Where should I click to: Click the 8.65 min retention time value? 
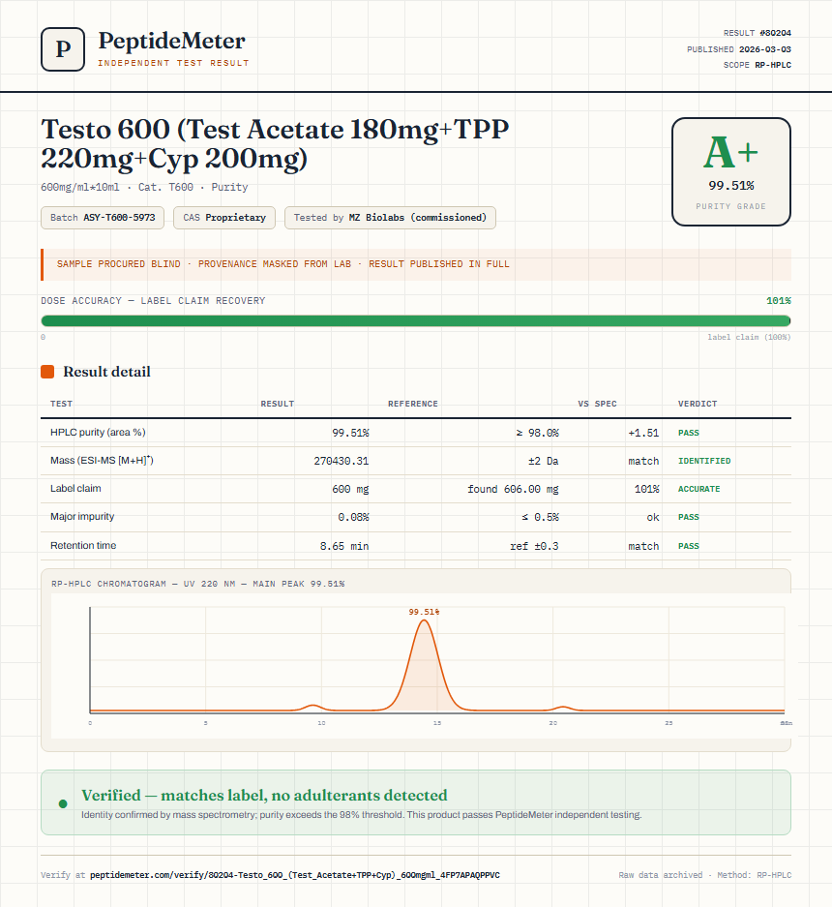(x=344, y=546)
